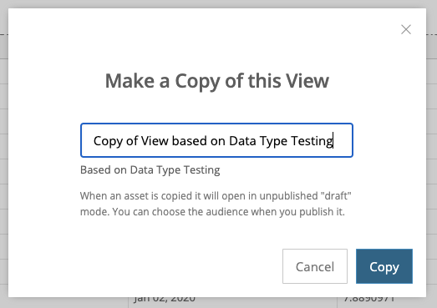
Task: Close the copy dialog with the X icon
Action: click(406, 29)
